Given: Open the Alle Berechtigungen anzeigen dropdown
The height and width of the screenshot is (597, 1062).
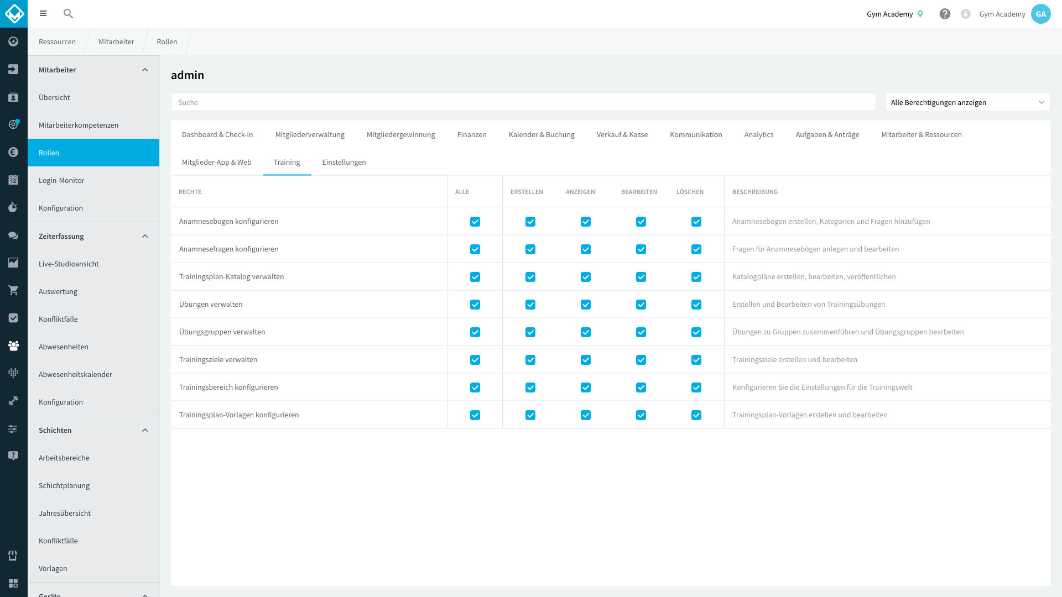Looking at the screenshot, I should point(967,102).
